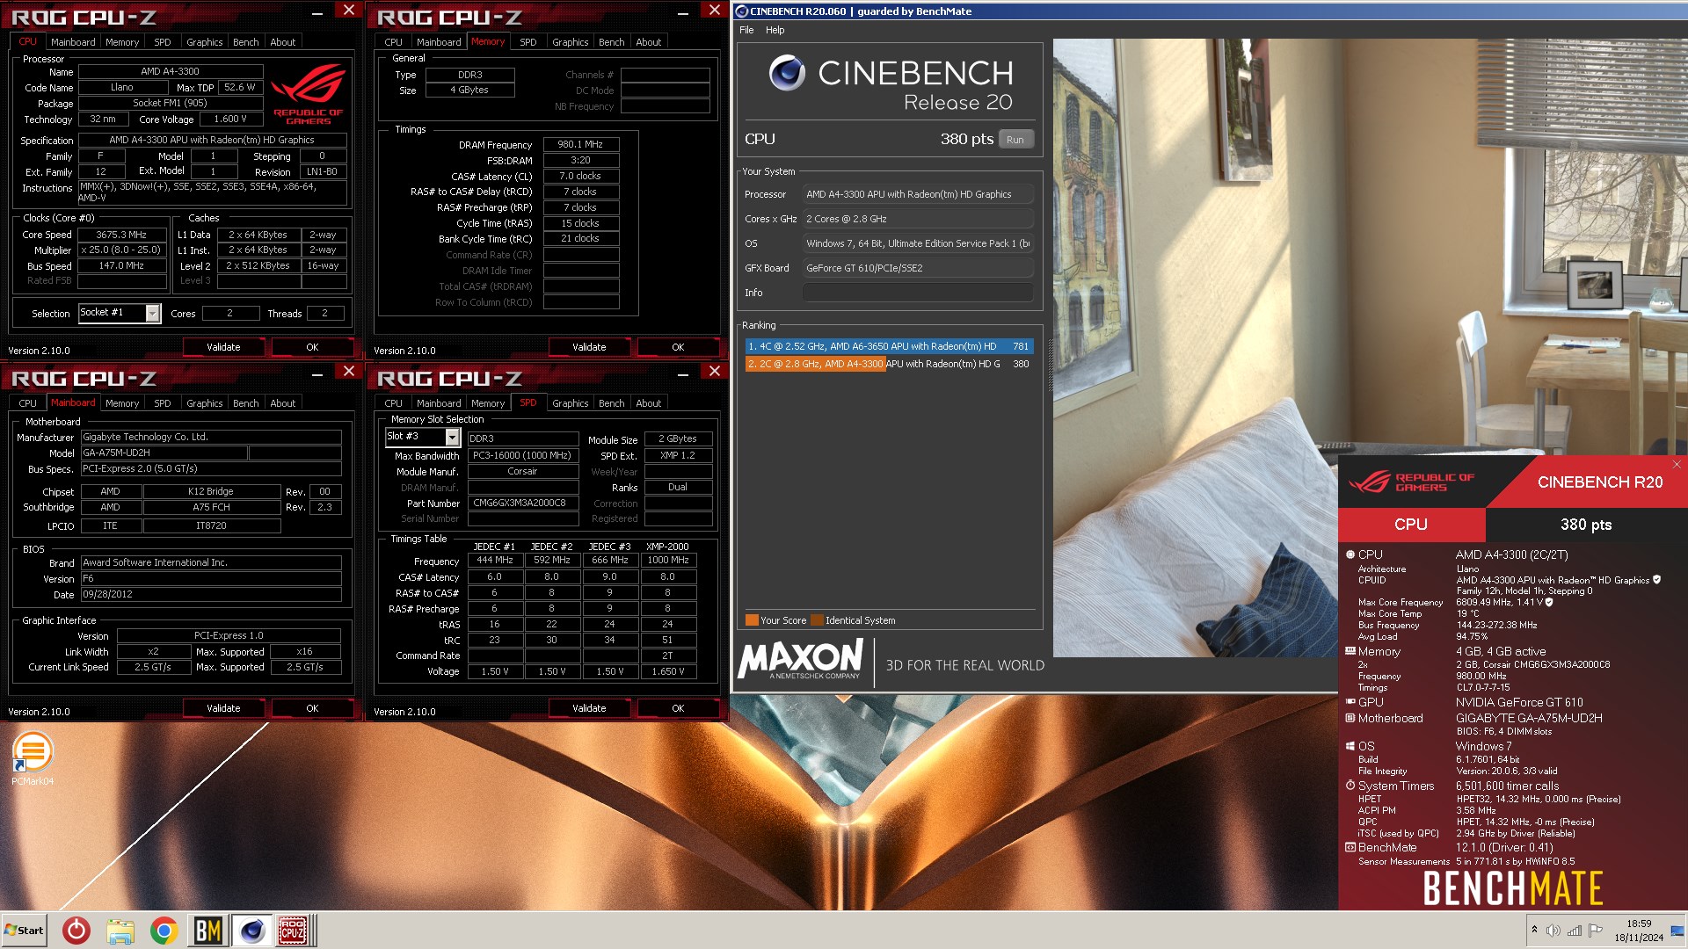The image size is (1688, 949).
Task: Switch to ROG CPU-Z taskbar icon
Action: [294, 931]
